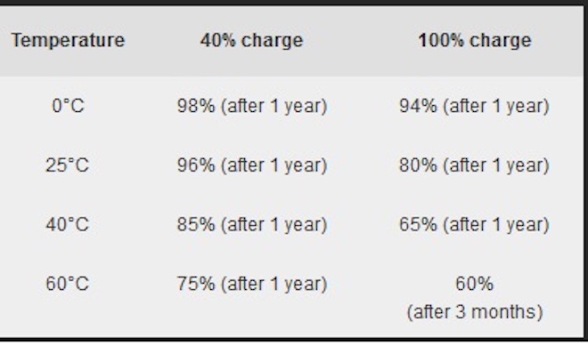Select the (after 3 months) text
This screenshot has width=588, height=345.
(x=475, y=312)
